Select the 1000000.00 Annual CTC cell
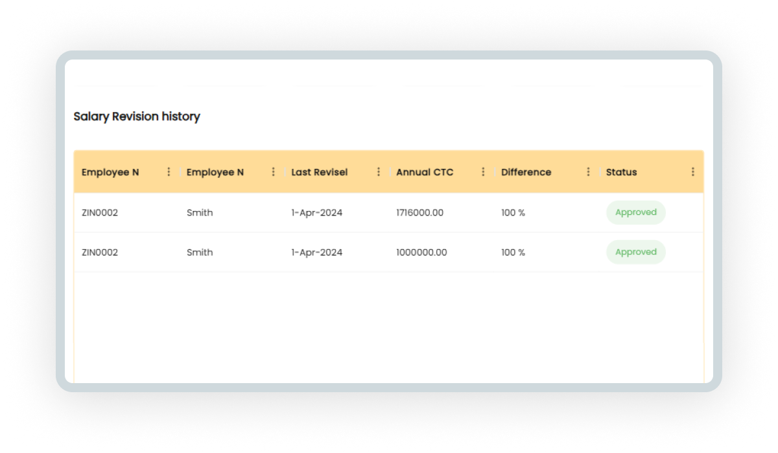The width and height of the screenshot is (778, 453). (x=421, y=253)
